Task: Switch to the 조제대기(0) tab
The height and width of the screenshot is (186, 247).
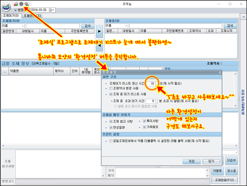Action: pos(11,16)
